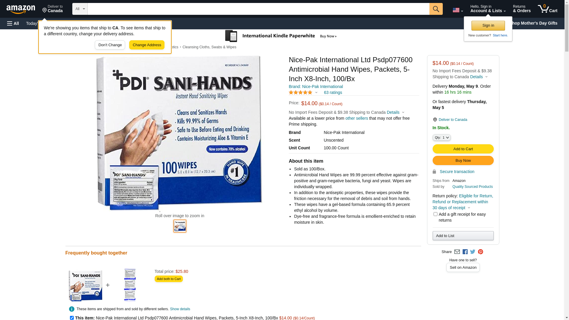Expand the search category All dropdown
This screenshot has height=320, width=569.
click(x=80, y=9)
